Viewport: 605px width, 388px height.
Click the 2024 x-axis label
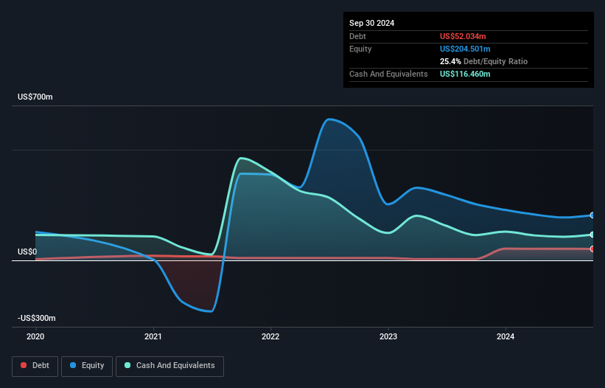coord(506,336)
